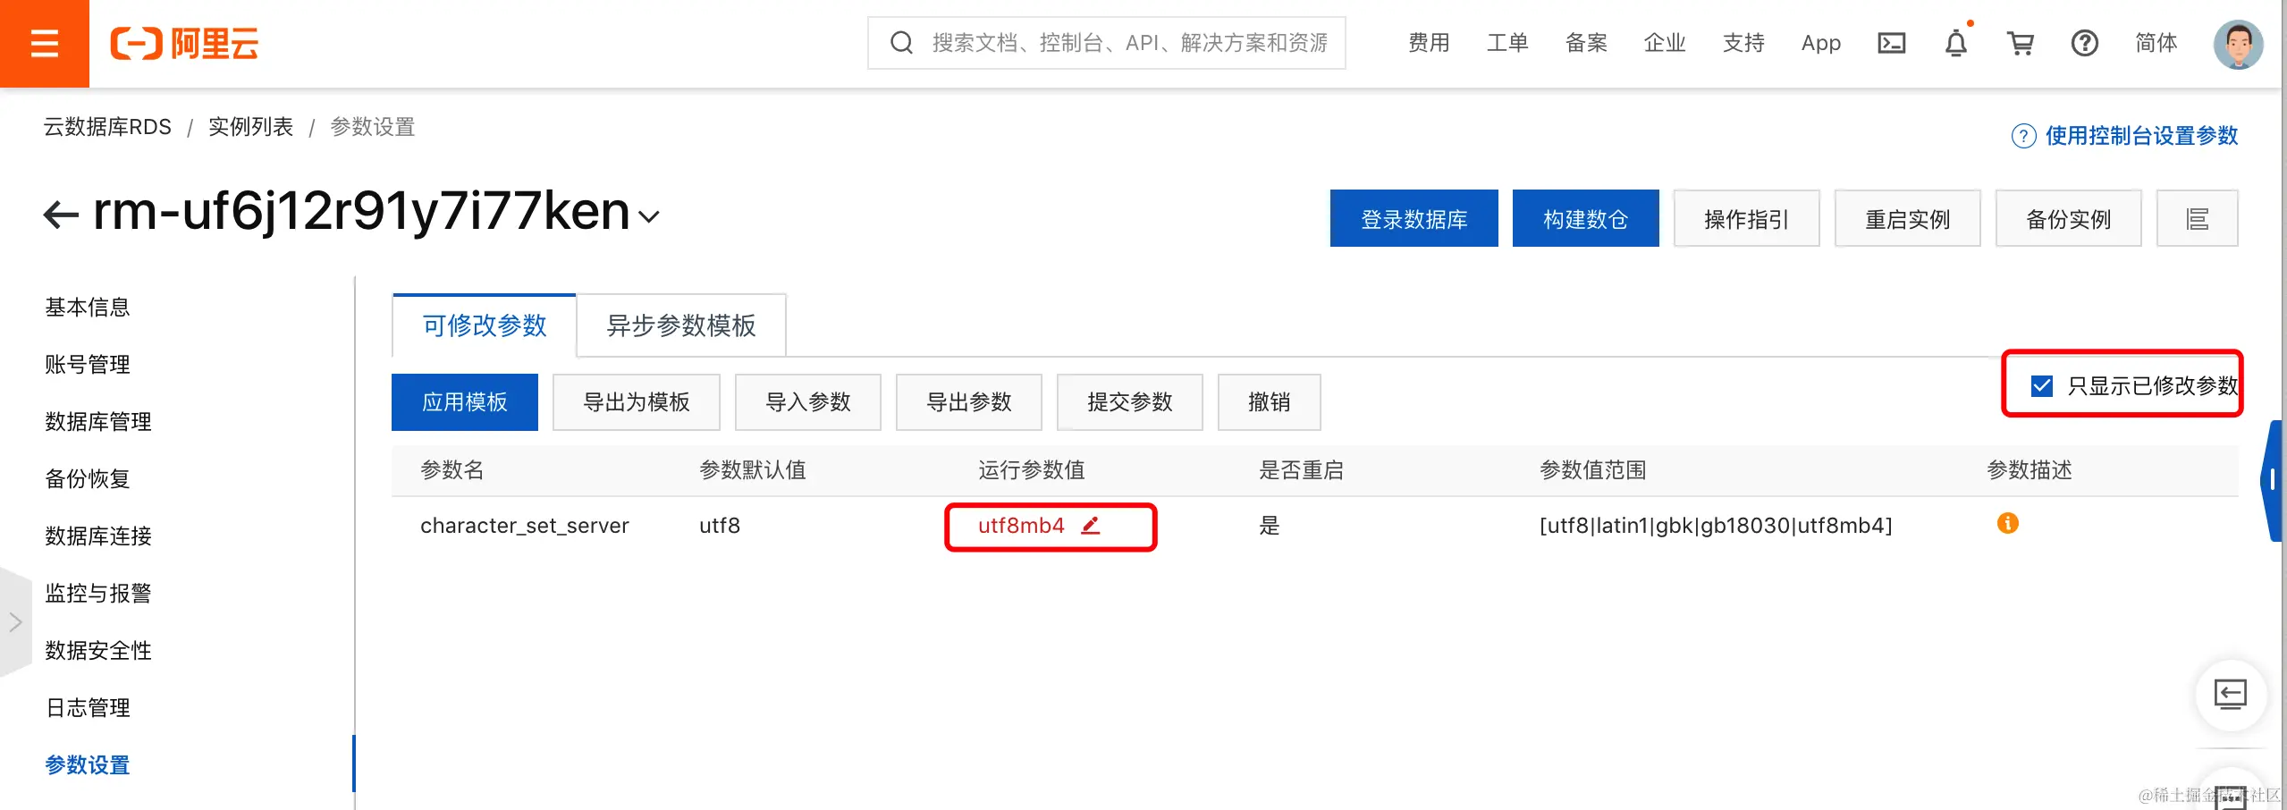Open the 备案 top menu
Viewport: 2287px width, 810px height.
(x=1586, y=43)
